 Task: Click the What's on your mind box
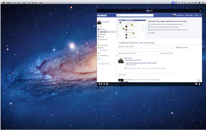pos(146,46)
